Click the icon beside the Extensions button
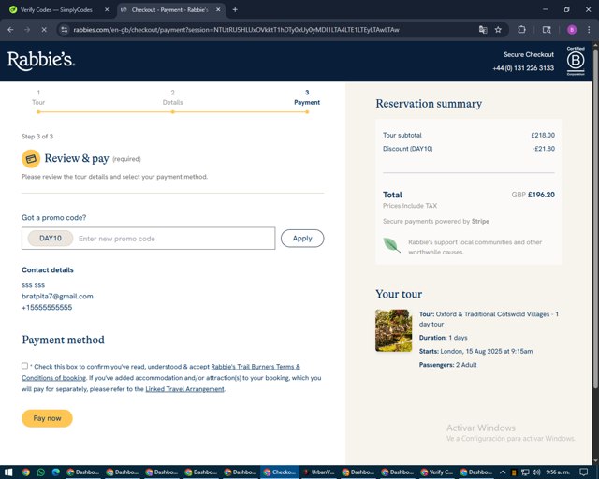599x479 pixels. (547, 29)
